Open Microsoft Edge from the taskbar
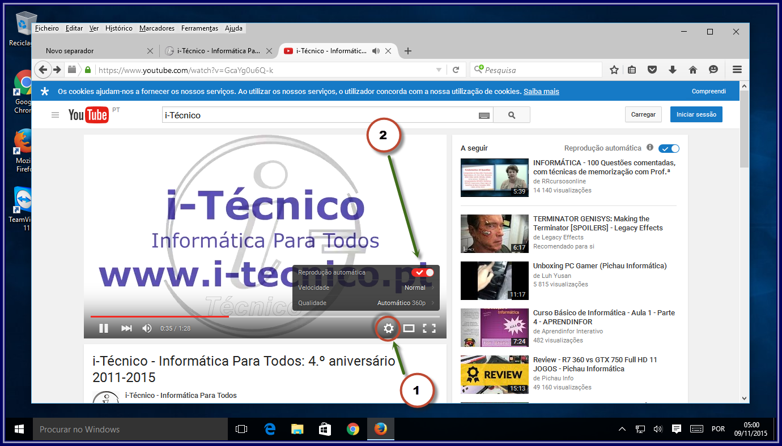Viewport: 782px width, 446px height. [x=270, y=429]
